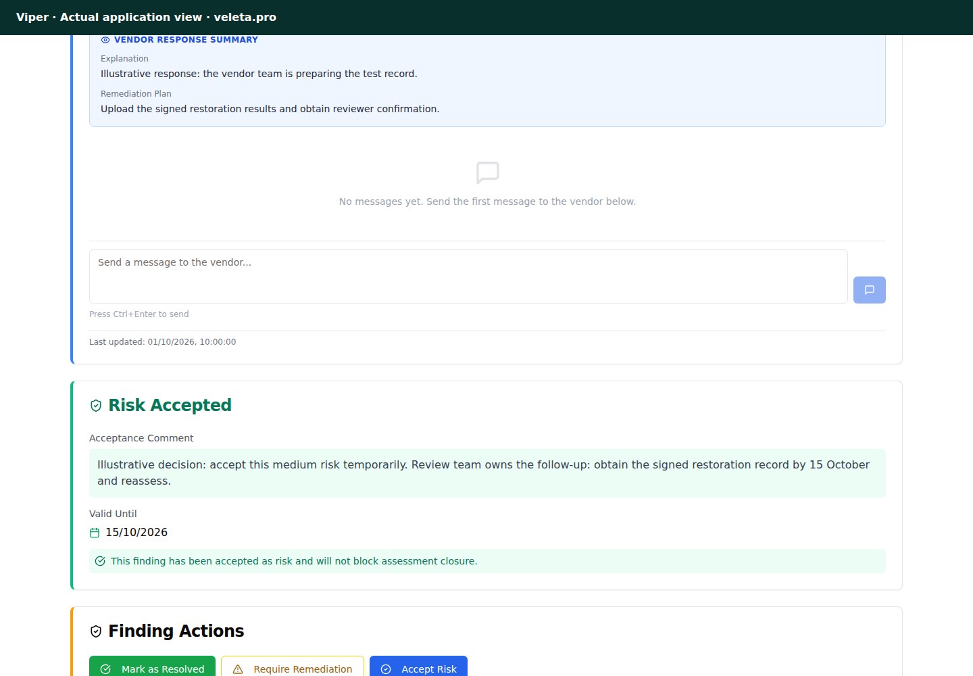The height and width of the screenshot is (676, 973).
Task: Click the Explanation label
Action: point(124,59)
